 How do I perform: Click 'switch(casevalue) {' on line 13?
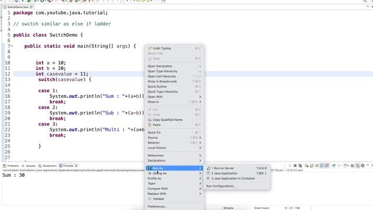pos(65,79)
